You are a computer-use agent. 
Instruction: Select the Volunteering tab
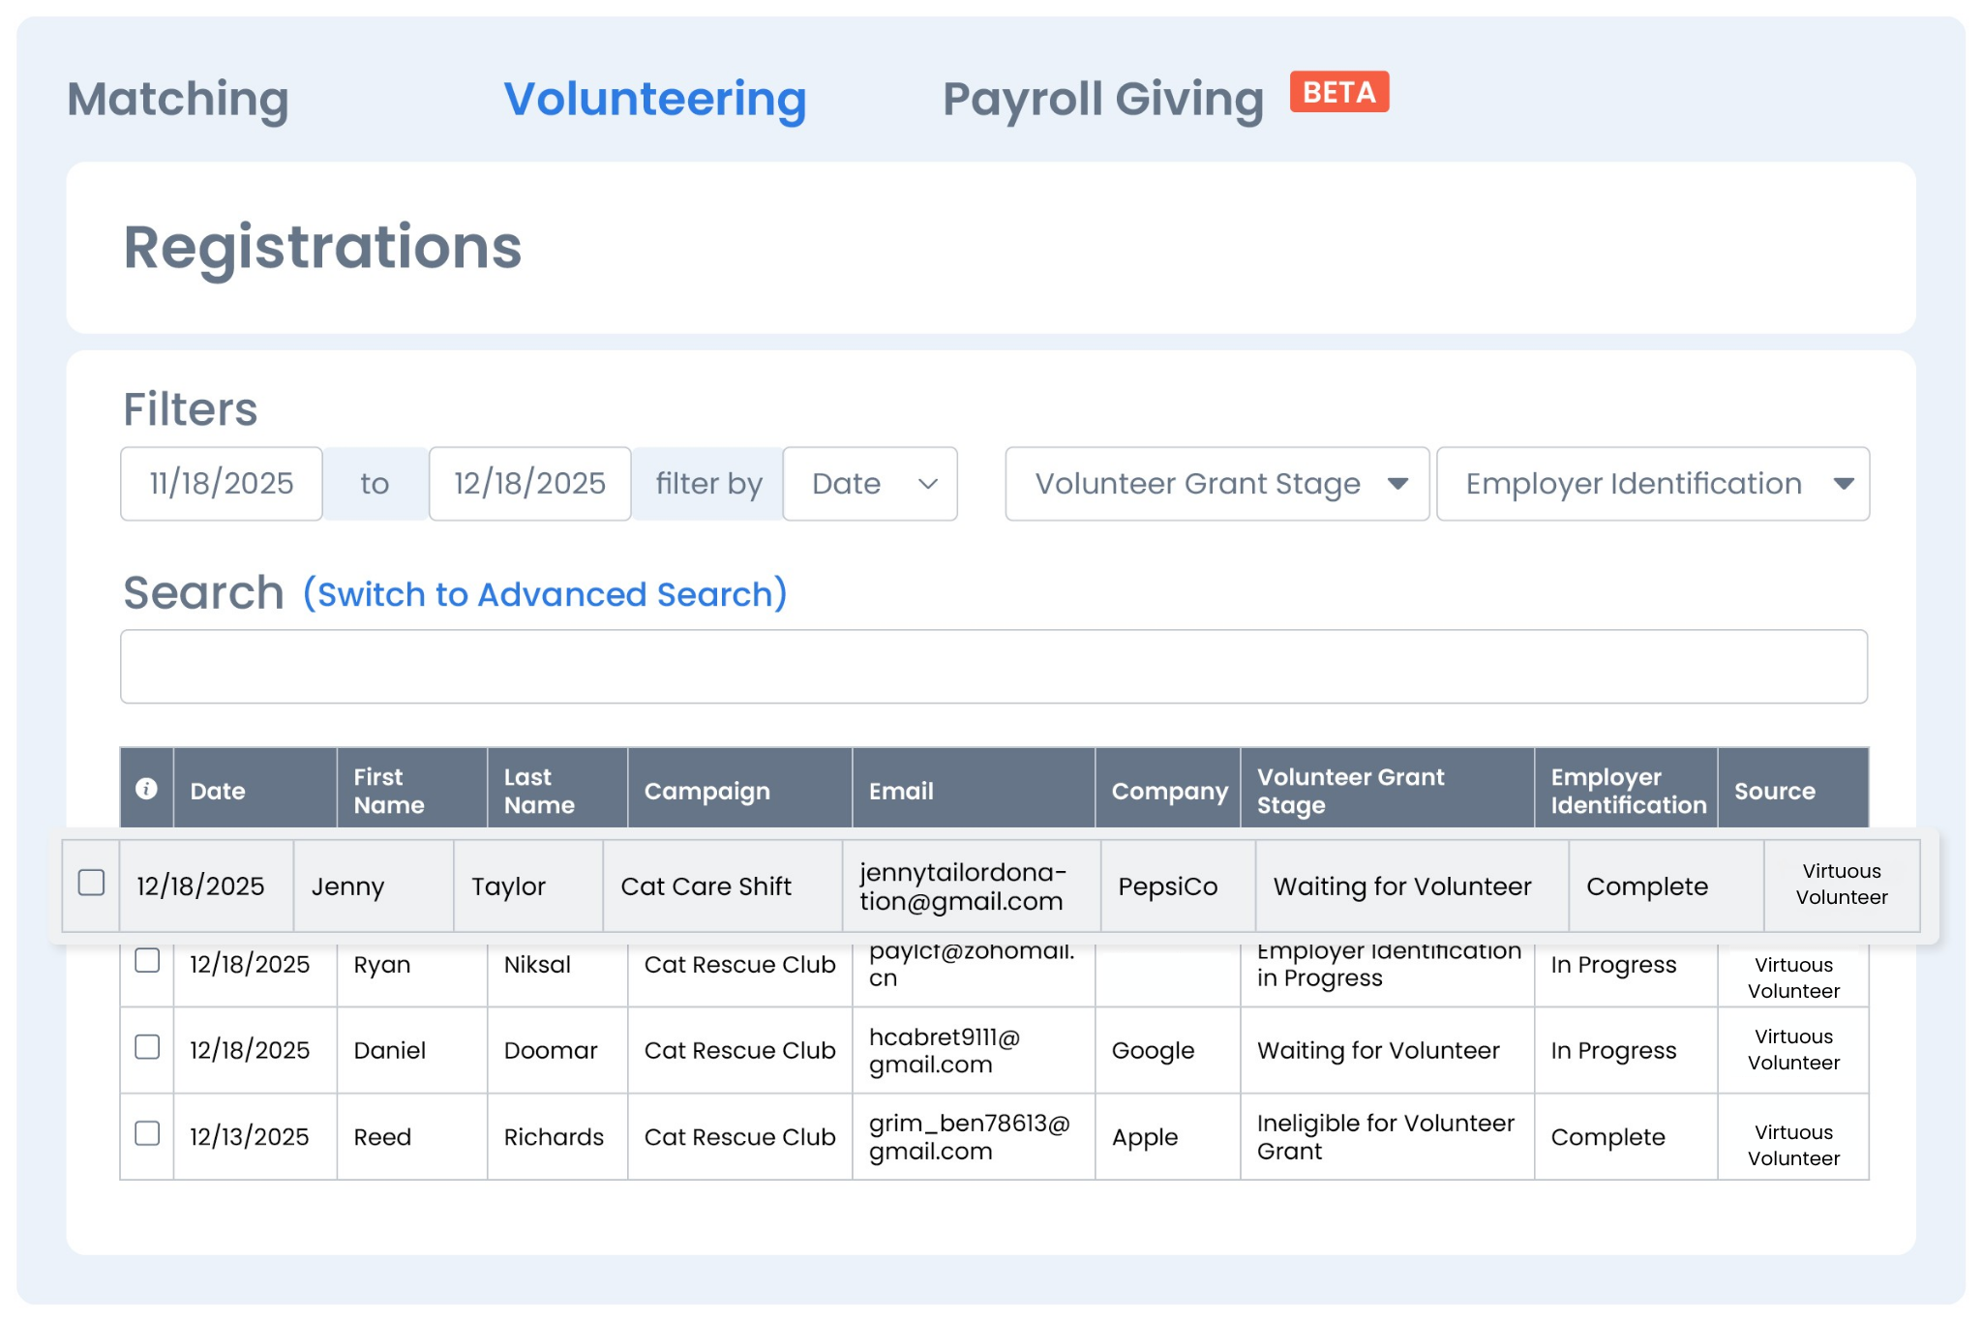click(x=655, y=100)
